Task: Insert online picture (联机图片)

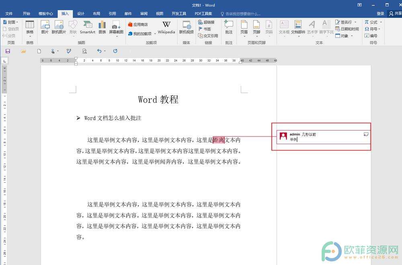Action: [59, 27]
